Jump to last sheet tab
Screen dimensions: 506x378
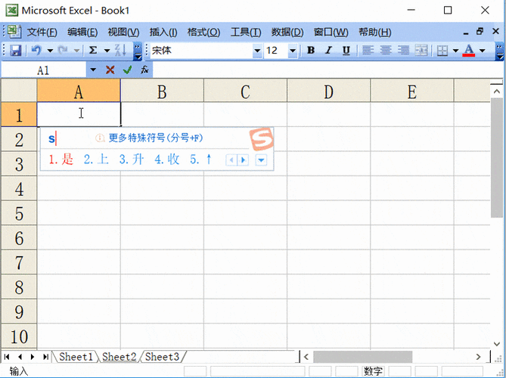click(45, 357)
